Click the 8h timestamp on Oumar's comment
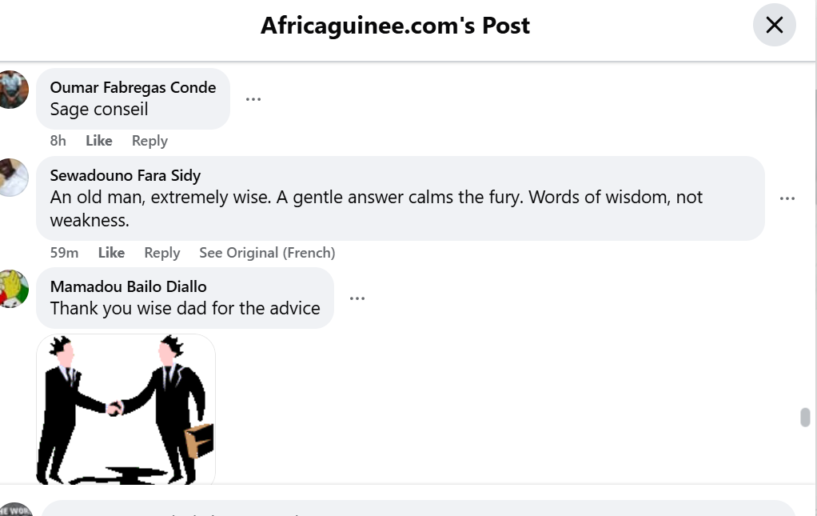817x516 pixels. (58, 141)
